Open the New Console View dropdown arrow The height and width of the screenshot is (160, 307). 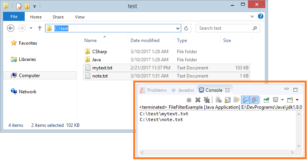click(297, 100)
